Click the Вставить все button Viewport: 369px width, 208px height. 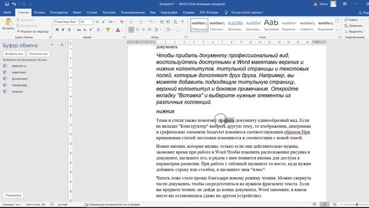14,54
